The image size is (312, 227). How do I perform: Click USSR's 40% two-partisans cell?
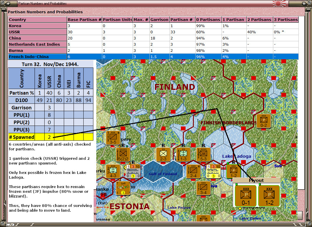click(x=260, y=32)
